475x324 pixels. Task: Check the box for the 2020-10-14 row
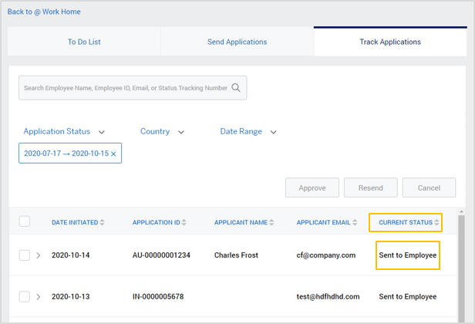tap(25, 255)
